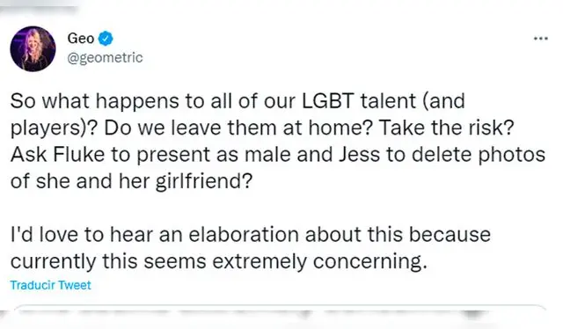The height and width of the screenshot is (329, 563).
Task: Open Geo's profile picture avatar
Action: tap(33, 49)
